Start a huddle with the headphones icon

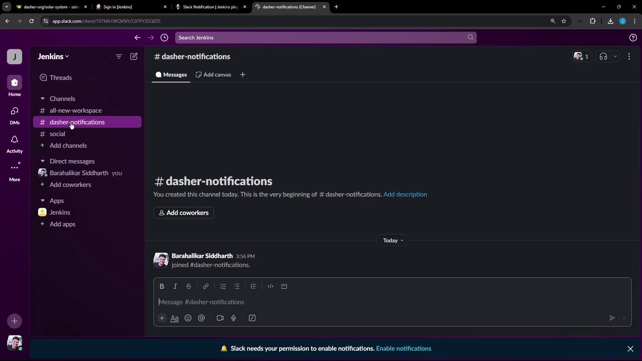click(x=603, y=57)
